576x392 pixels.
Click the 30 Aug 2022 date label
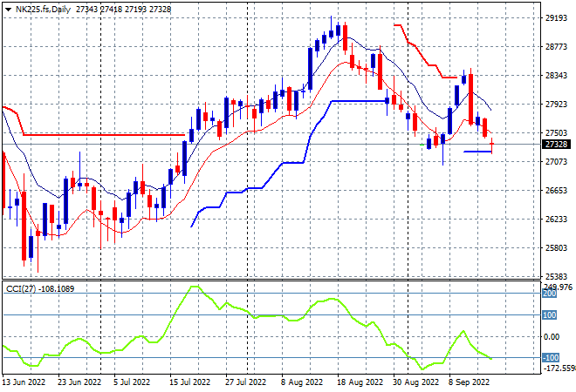click(x=415, y=382)
